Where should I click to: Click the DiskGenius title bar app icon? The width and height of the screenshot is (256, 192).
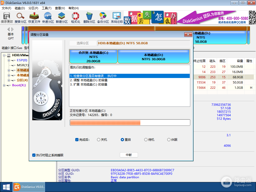tap(2, 3)
